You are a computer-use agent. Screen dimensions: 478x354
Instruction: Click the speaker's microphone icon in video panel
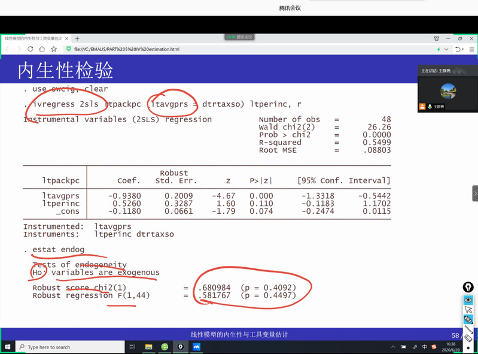(430, 106)
